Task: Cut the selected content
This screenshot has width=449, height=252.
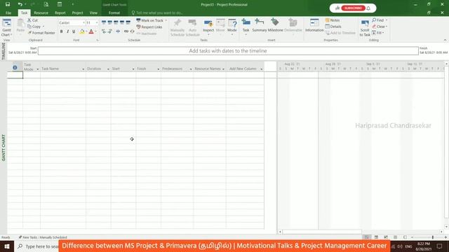Action: pos(33,20)
